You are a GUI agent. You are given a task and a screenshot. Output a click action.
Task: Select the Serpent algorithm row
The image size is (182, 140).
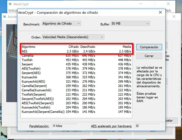(x=76, y=64)
